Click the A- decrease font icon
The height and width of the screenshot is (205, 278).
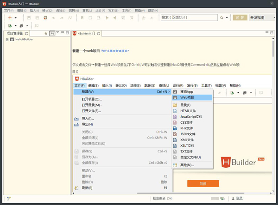(152, 18)
